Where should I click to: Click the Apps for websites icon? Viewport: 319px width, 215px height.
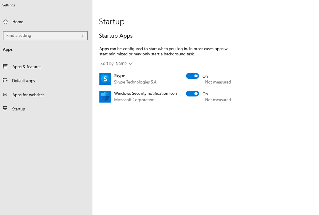coord(5,95)
